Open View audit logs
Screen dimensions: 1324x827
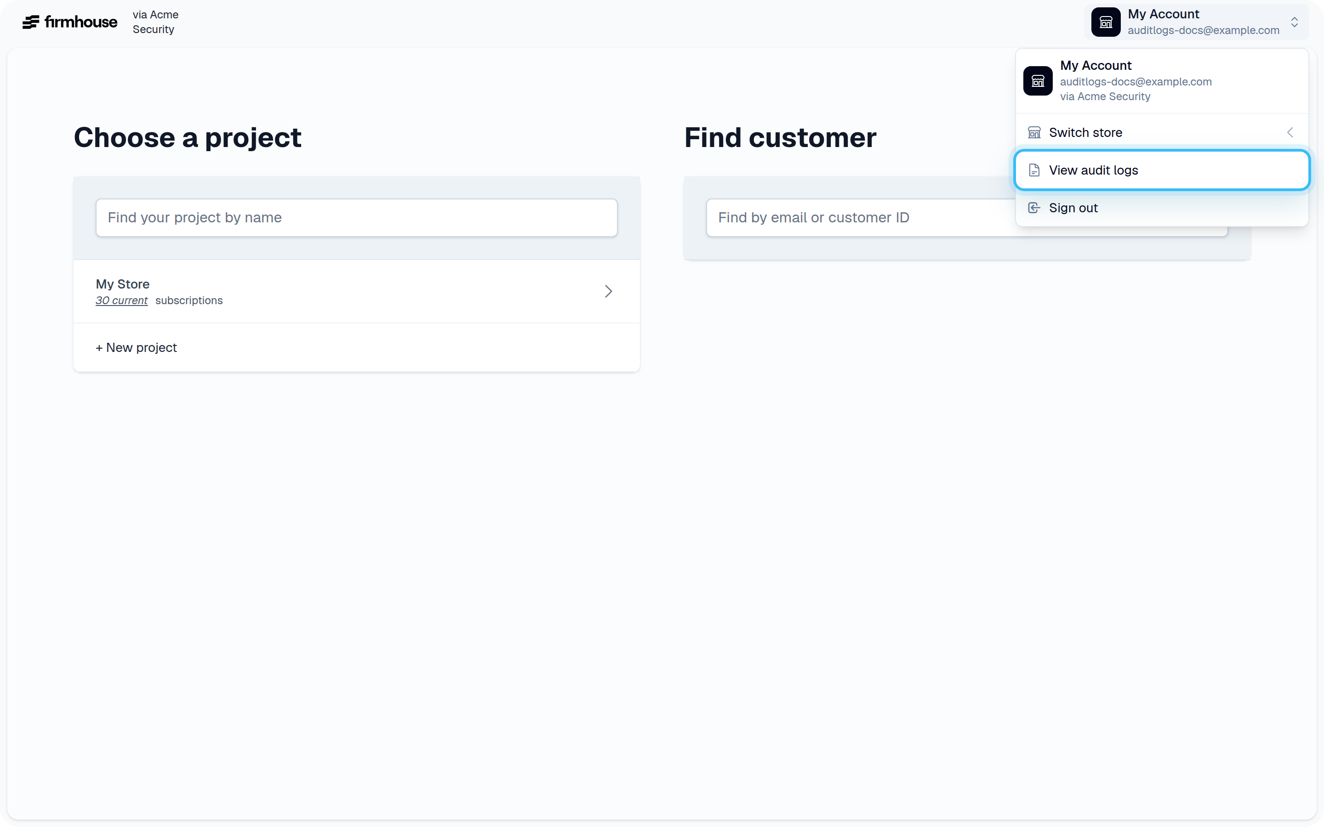(x=1162, y=170)
